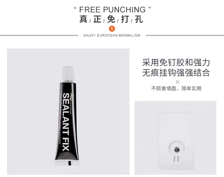Click the SEALANT FIX label on the tube
This screenshot has height=177, width=224.
coord(66,122)
